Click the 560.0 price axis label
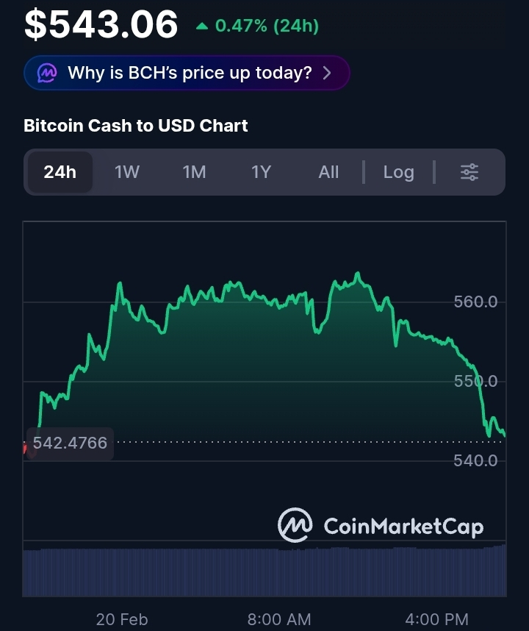Viewport: 529px width, 631px height. point(475,302)
